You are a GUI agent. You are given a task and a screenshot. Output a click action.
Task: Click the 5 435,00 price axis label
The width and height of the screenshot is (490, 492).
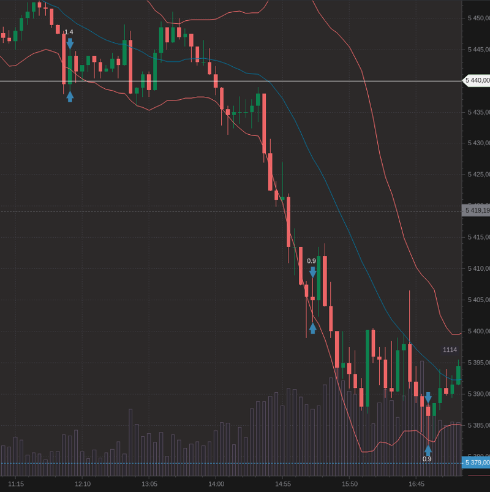479,112
